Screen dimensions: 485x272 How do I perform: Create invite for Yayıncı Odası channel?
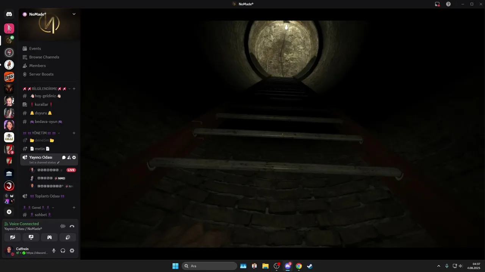69,158
